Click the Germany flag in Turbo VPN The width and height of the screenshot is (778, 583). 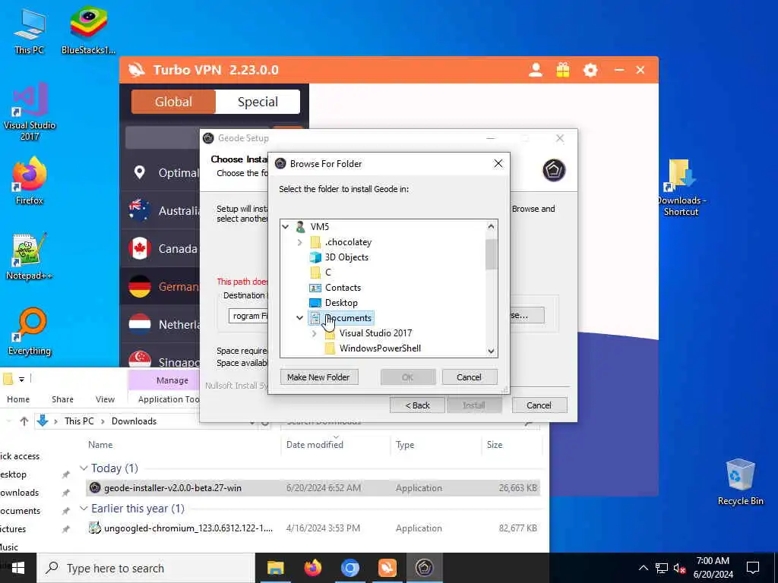[140, 286]
